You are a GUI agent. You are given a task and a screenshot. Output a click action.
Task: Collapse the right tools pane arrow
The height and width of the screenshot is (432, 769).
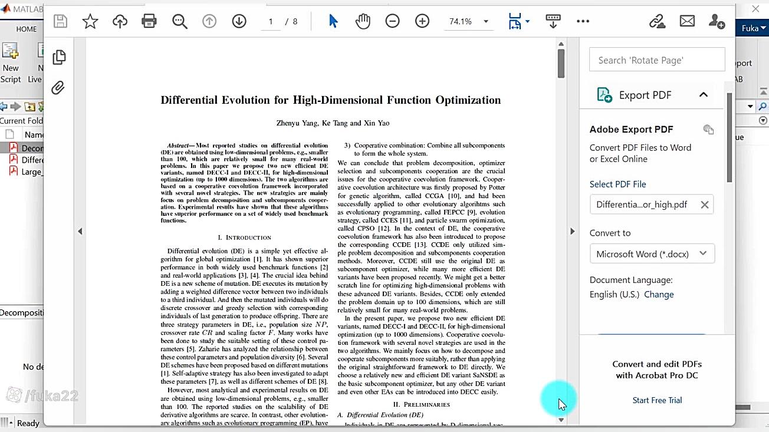pos(572,232)
